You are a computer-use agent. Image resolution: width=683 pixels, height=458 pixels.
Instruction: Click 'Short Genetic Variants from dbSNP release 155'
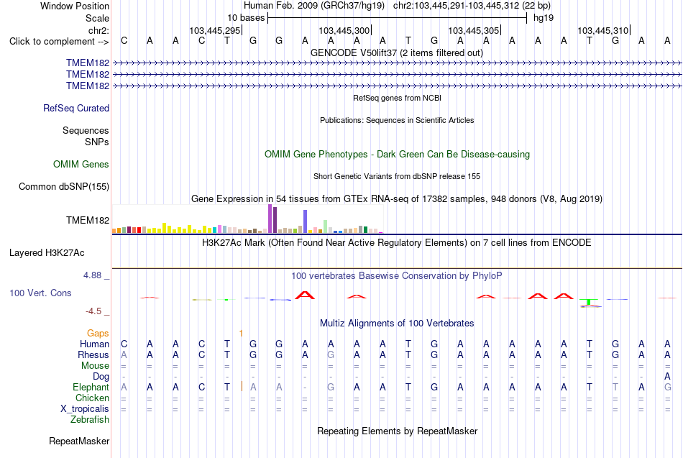[397, 176]
